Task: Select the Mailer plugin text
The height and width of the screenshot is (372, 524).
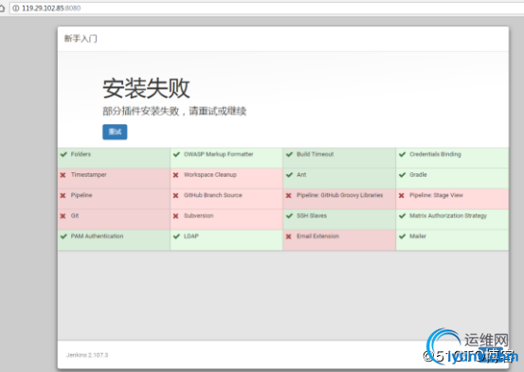Action: click(418, 236)
